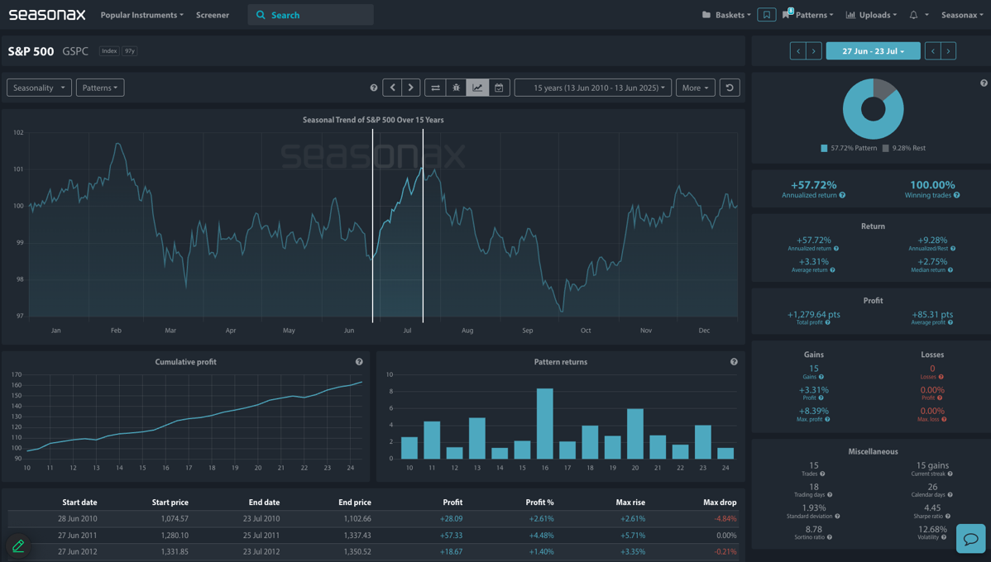The image size is (991, 562).
Task: Click the green pencil edit icon
Action: pos(18,545)
